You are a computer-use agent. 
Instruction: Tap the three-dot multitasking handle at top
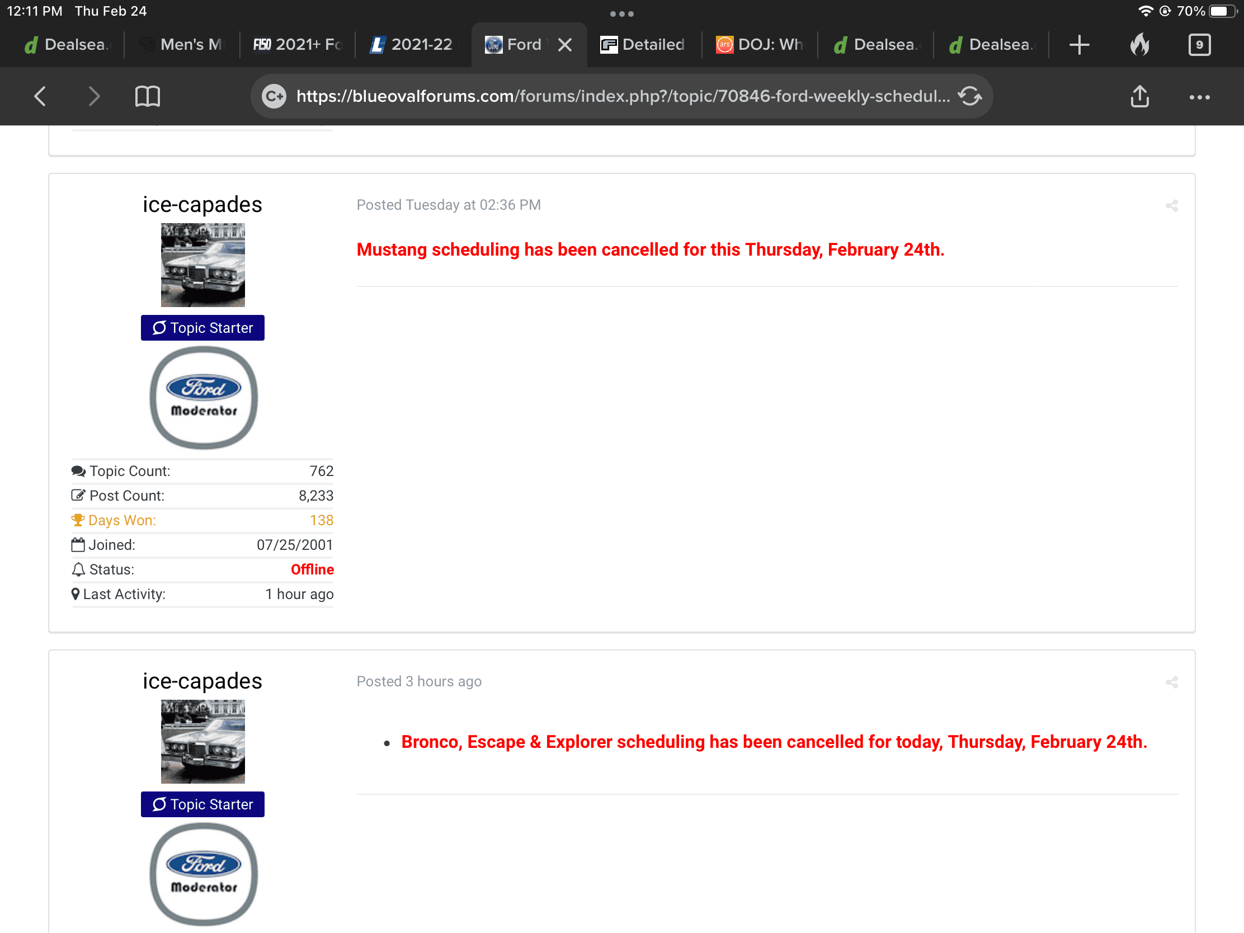tap(621, 13)
